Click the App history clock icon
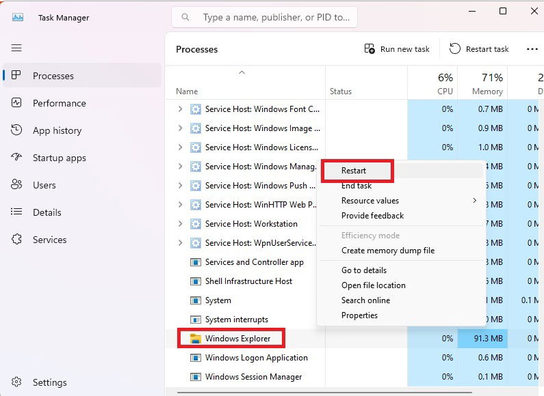 pyautogui.click(x=16, y=130)
